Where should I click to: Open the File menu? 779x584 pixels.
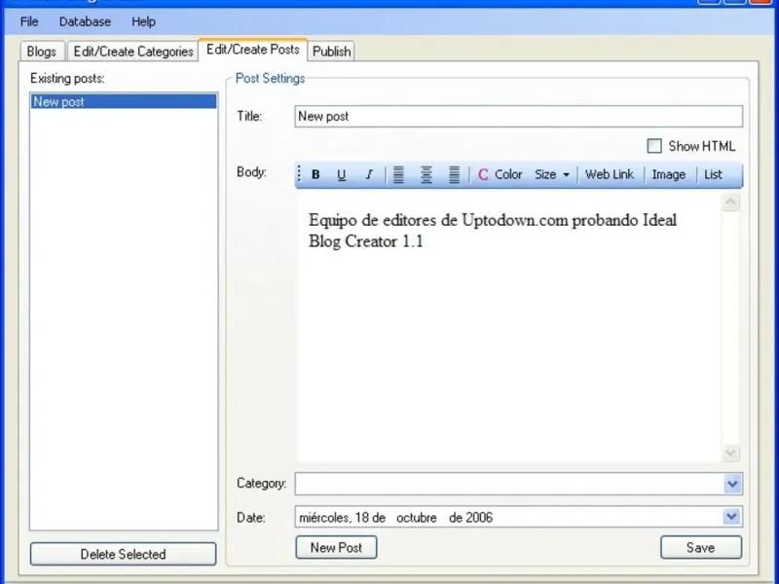29,21
